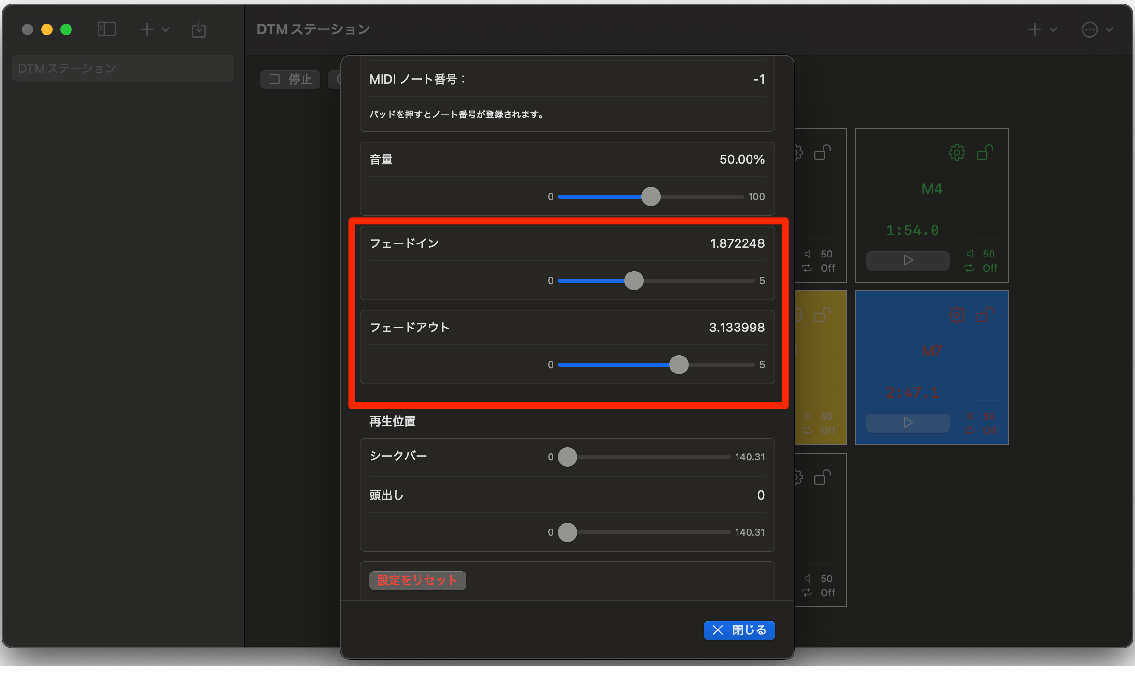Click the M7 pad volume speaker icon
This screenshot has height=686, width=1135.
(x=970, y=416)
